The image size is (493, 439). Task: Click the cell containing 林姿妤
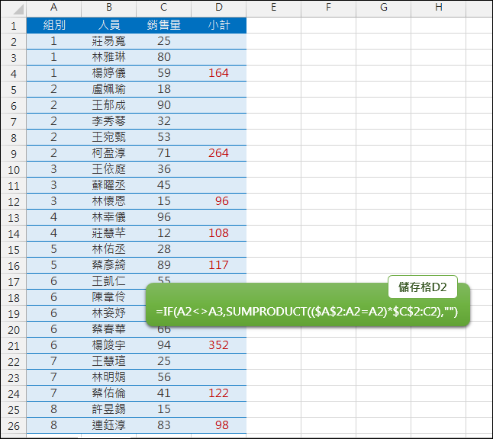[x=109, y=313]
